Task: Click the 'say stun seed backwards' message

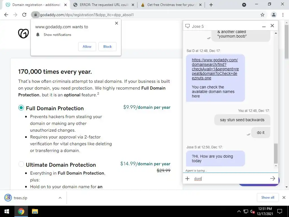Action: point(242,120)
